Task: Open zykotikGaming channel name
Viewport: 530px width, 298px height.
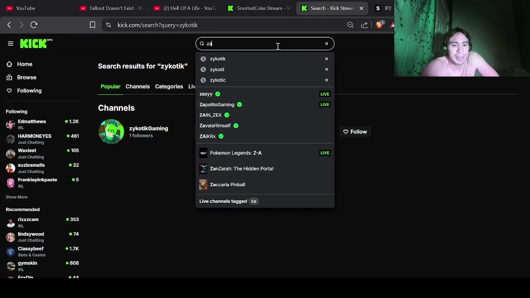Action: [149, 128]
